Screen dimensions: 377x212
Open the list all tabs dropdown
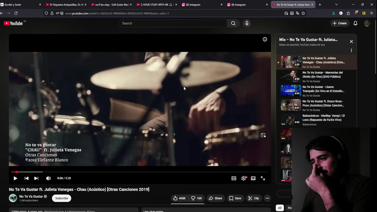pos(336,5)
